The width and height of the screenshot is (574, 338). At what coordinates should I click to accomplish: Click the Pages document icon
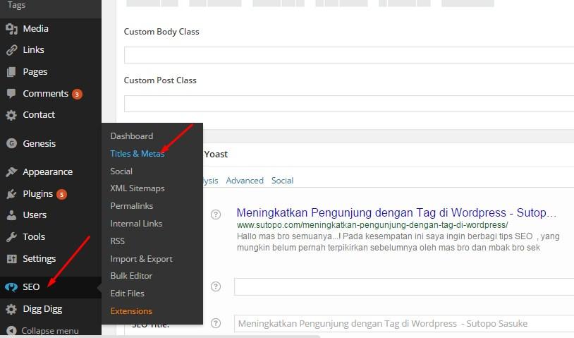coord(11,72)
